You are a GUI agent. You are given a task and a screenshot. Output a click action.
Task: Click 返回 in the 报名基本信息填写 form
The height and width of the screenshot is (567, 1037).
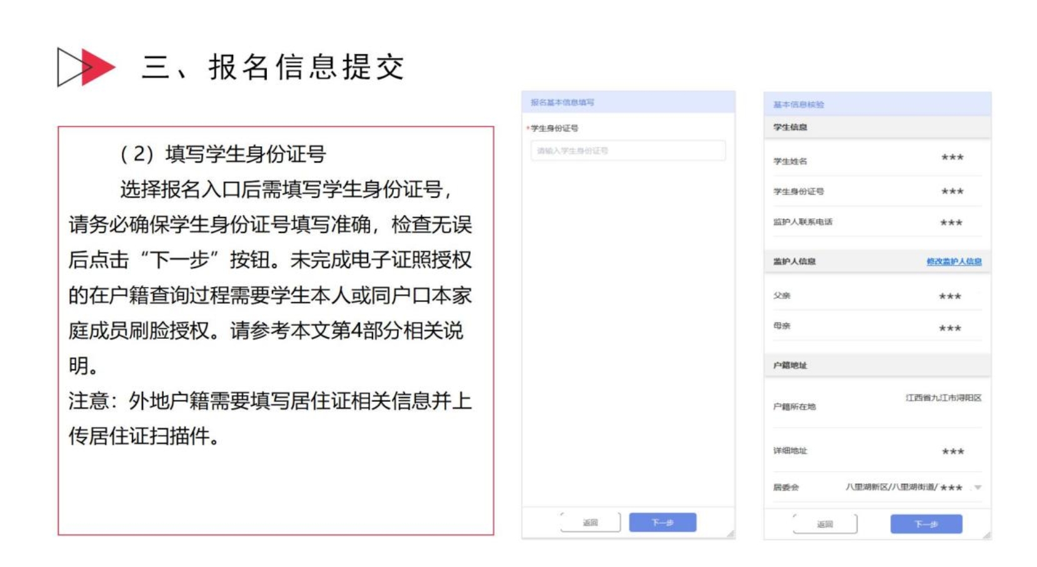pos(590,523)
